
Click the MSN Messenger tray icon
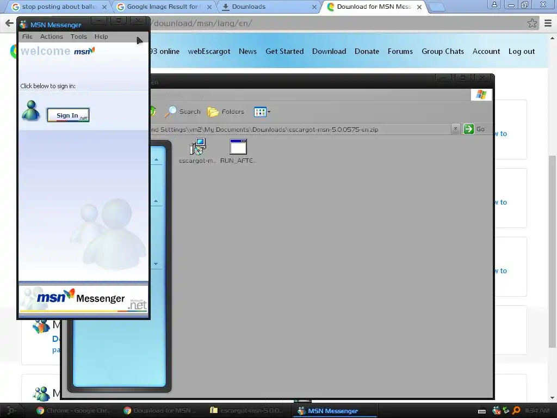(x=496, y=411)
